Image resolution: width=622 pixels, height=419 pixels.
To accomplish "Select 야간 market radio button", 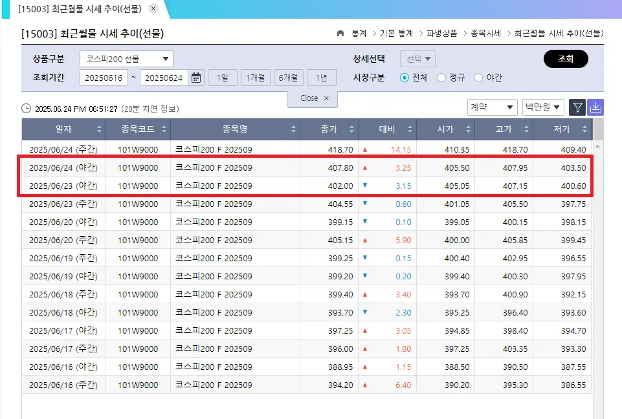I will (478, 78).
